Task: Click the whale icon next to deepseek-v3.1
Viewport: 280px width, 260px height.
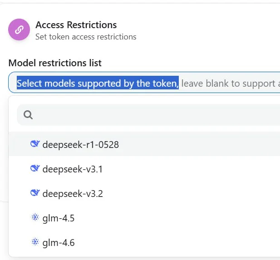Action: point(35,169)
